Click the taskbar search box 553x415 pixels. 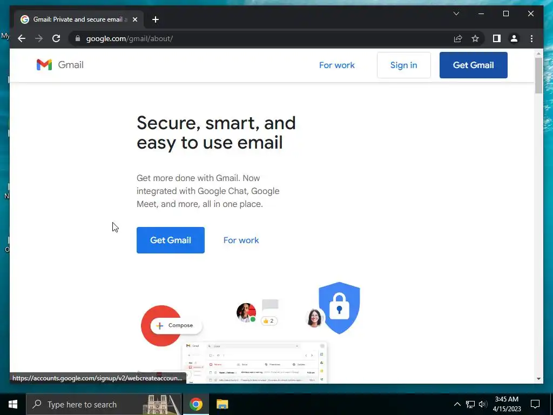tap(104, 404)
